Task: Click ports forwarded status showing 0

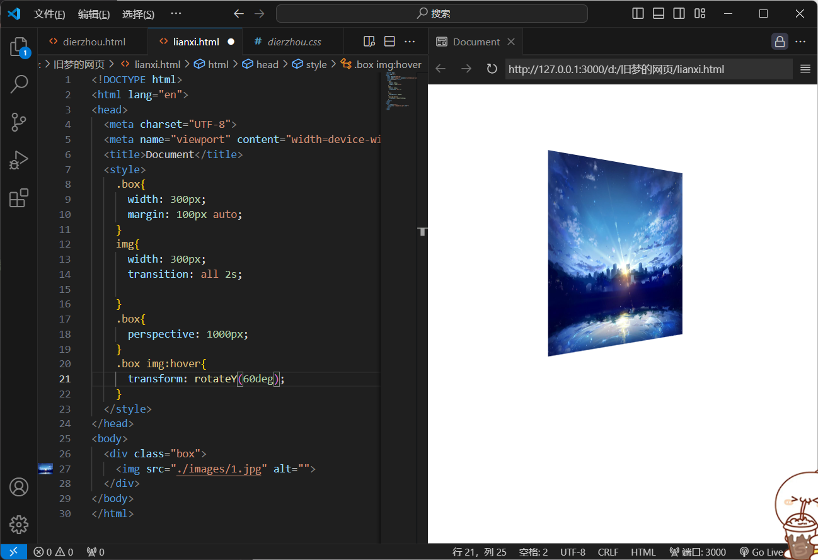Action: tap(95, 552)
